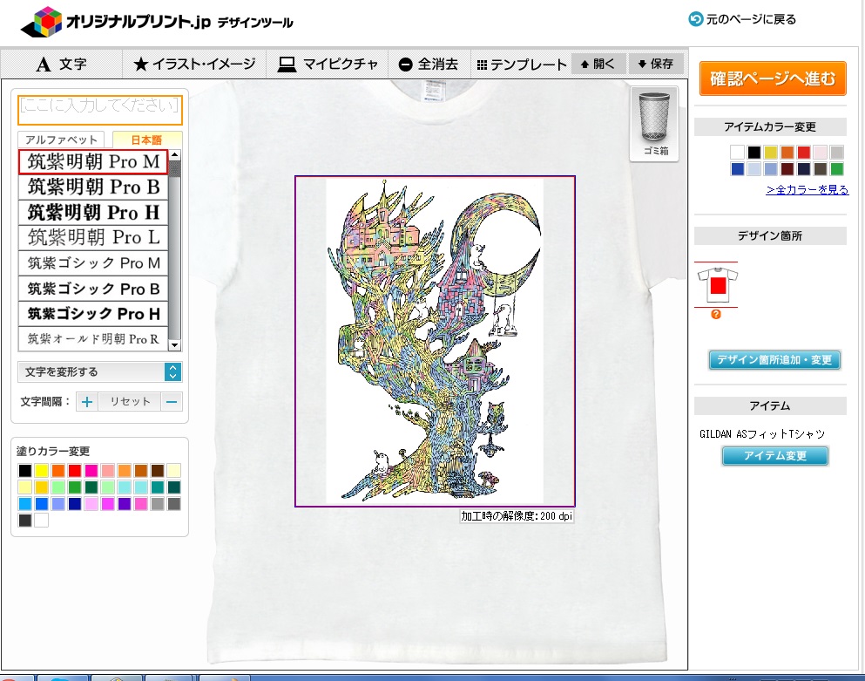Click 元のページに戻る link text
Image resolution: width=865 pixels, height=681 pixels.
[751, 19]
